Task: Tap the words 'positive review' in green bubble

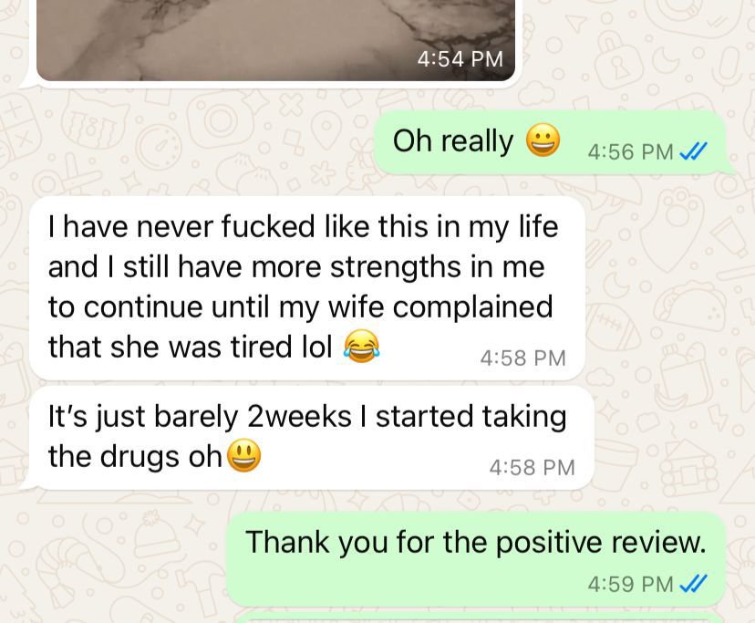Action: pyautogui.click(x=600, y=544)
